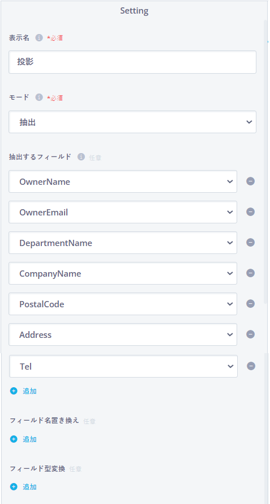Open the DepartmentName field dropdown
The image size is (270, 504).
[x=123, y=243]
